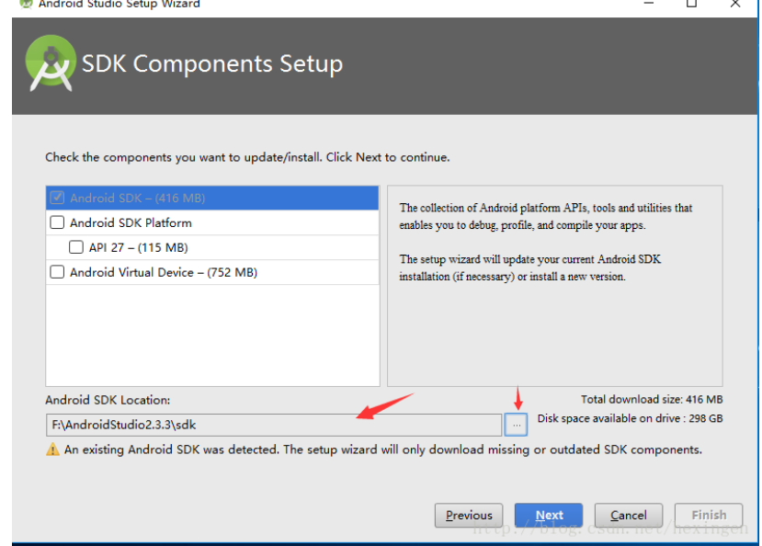Enable the Android SDK Platform checkbox
The width and height of the screenshot is (762, 546).
56,222
